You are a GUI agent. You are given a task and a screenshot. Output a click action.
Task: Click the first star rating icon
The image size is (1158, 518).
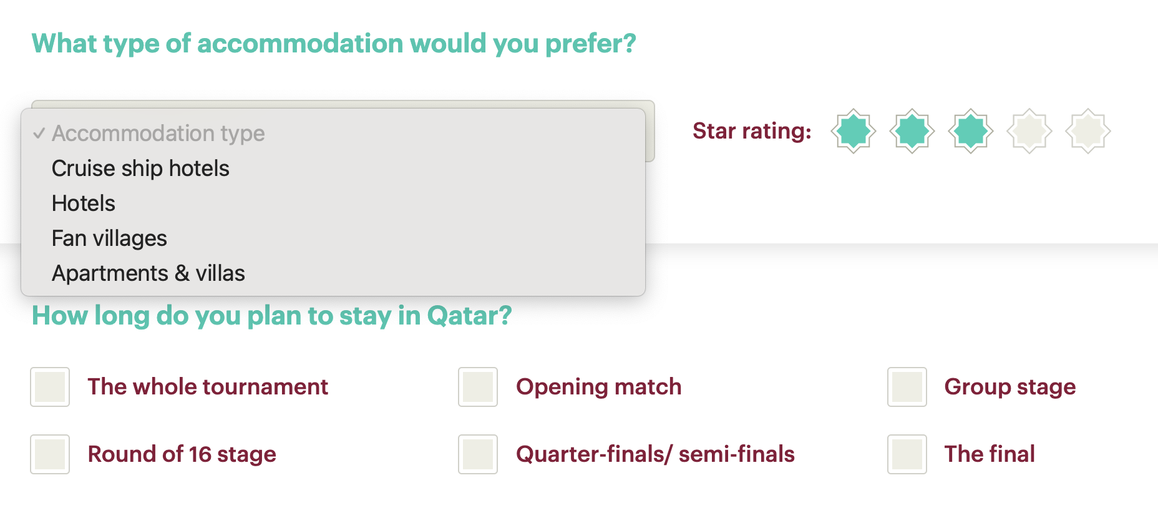(x=853, y=131)
